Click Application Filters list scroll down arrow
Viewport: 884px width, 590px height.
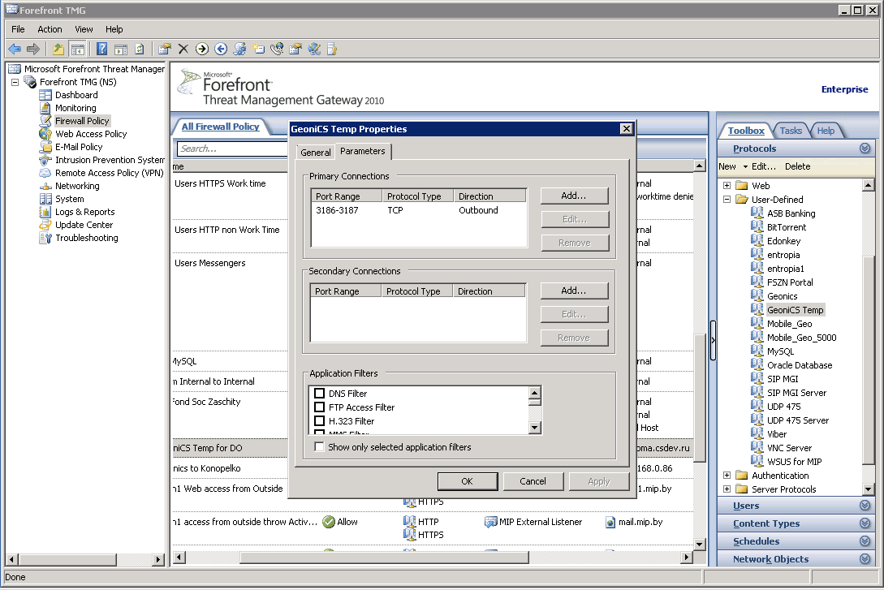535,428
